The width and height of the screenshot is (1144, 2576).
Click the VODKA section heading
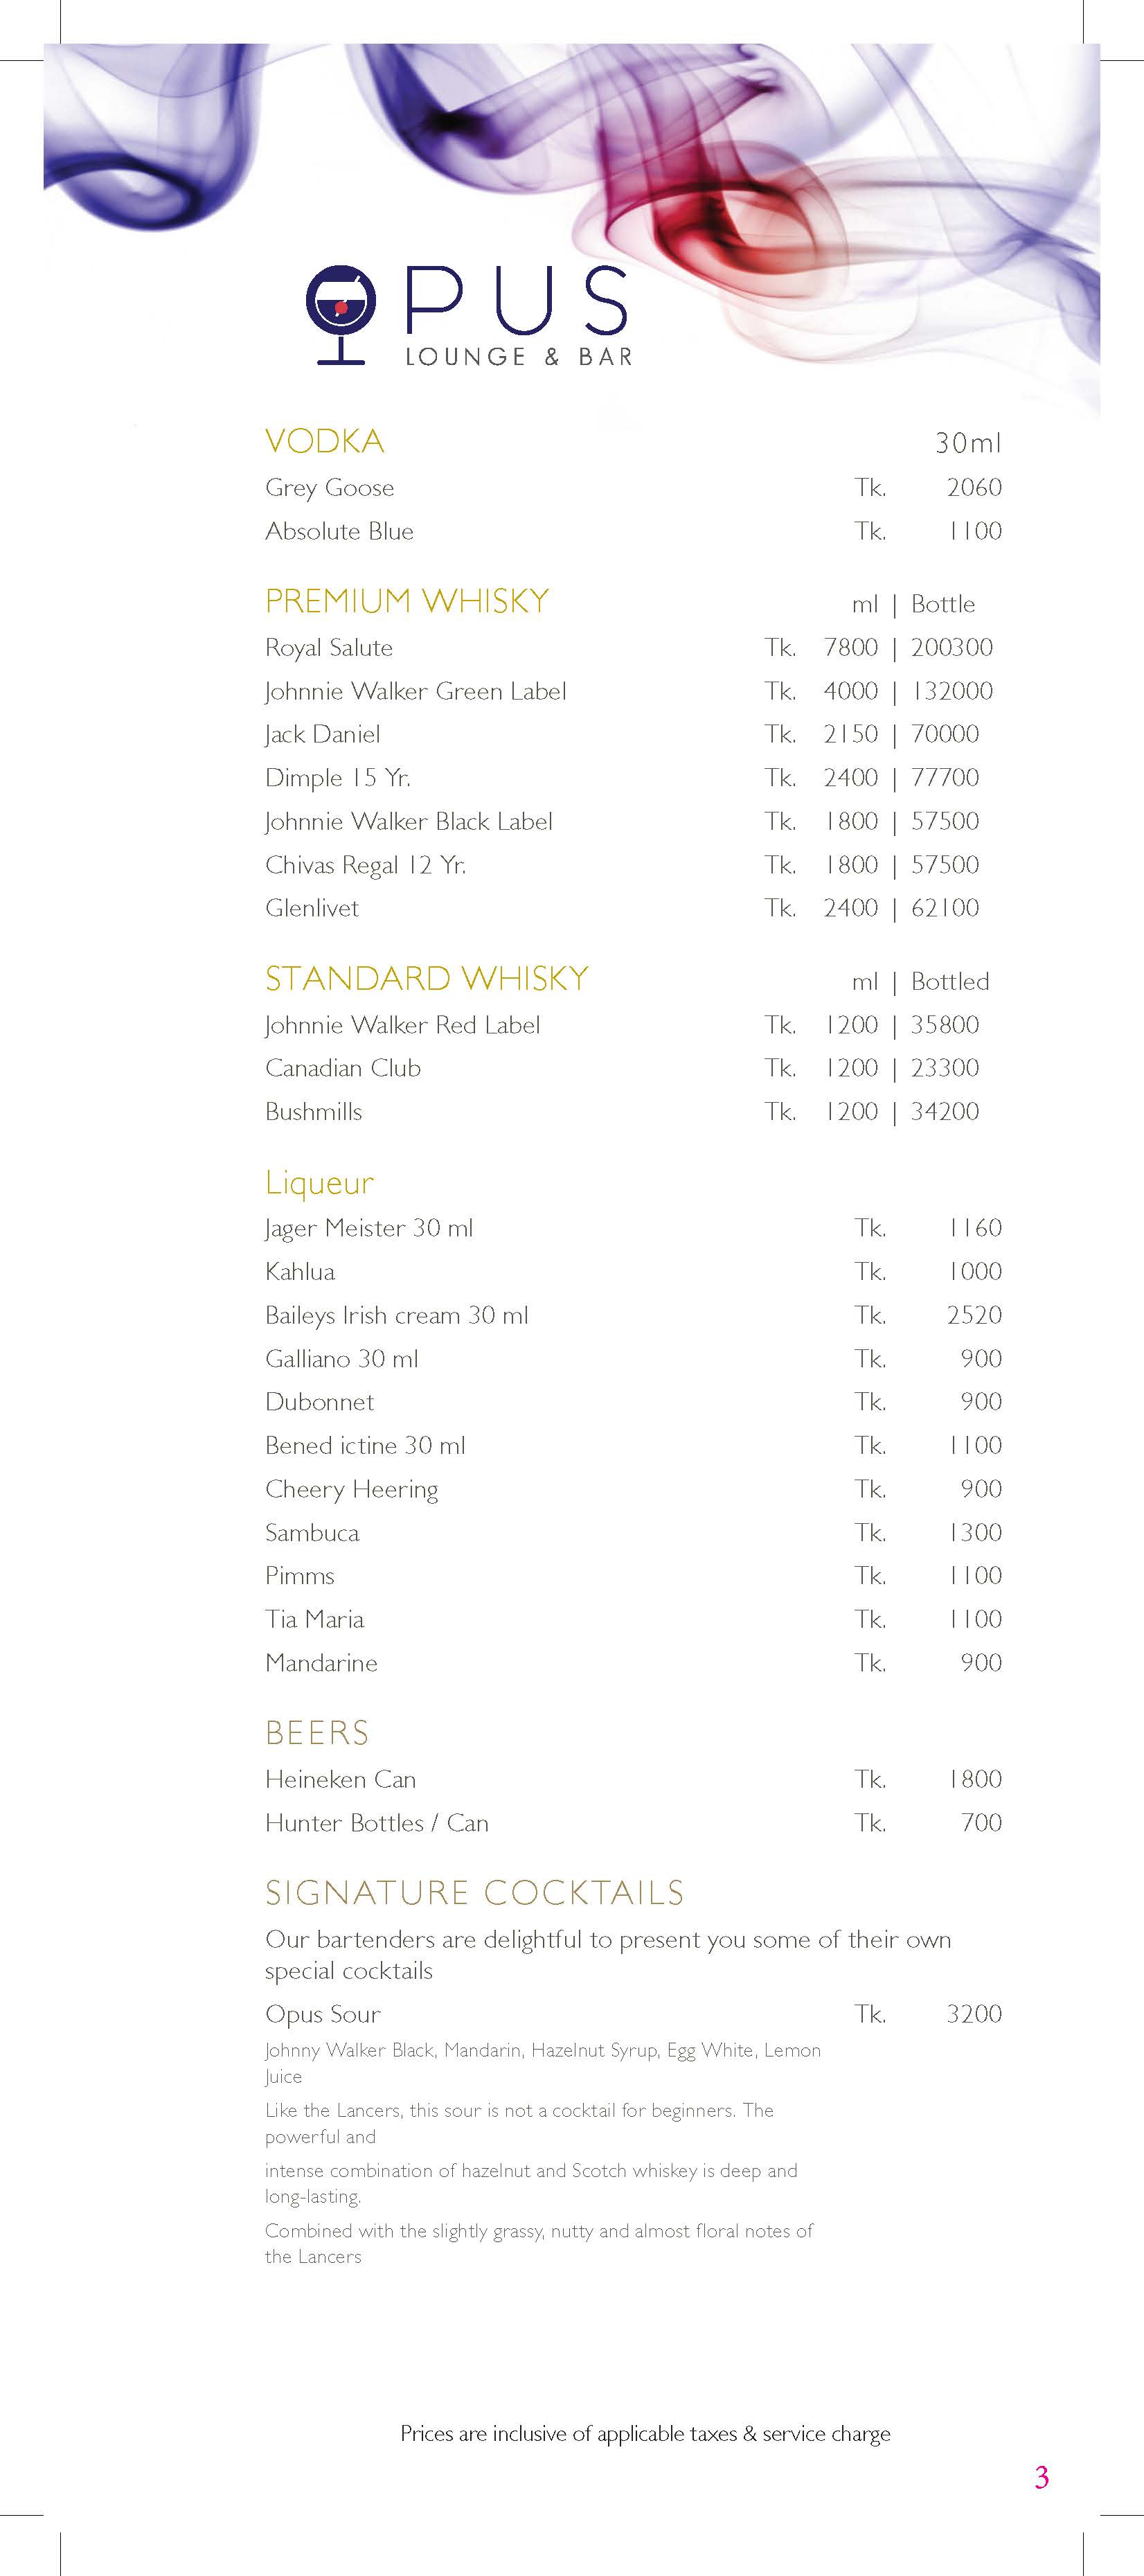(324, 441)
